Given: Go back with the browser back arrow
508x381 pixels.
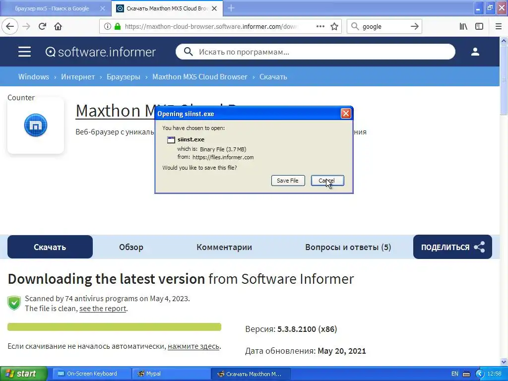Looking at the screenshot, I should [10, 26].
